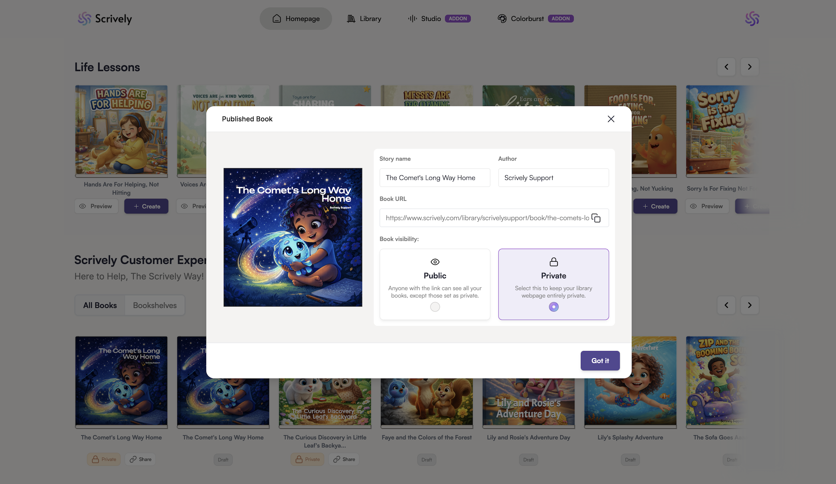The height and width of the screenshot is (484, 836).
Task: Copy the book URL with copy icon
Action: coord(596,218)
